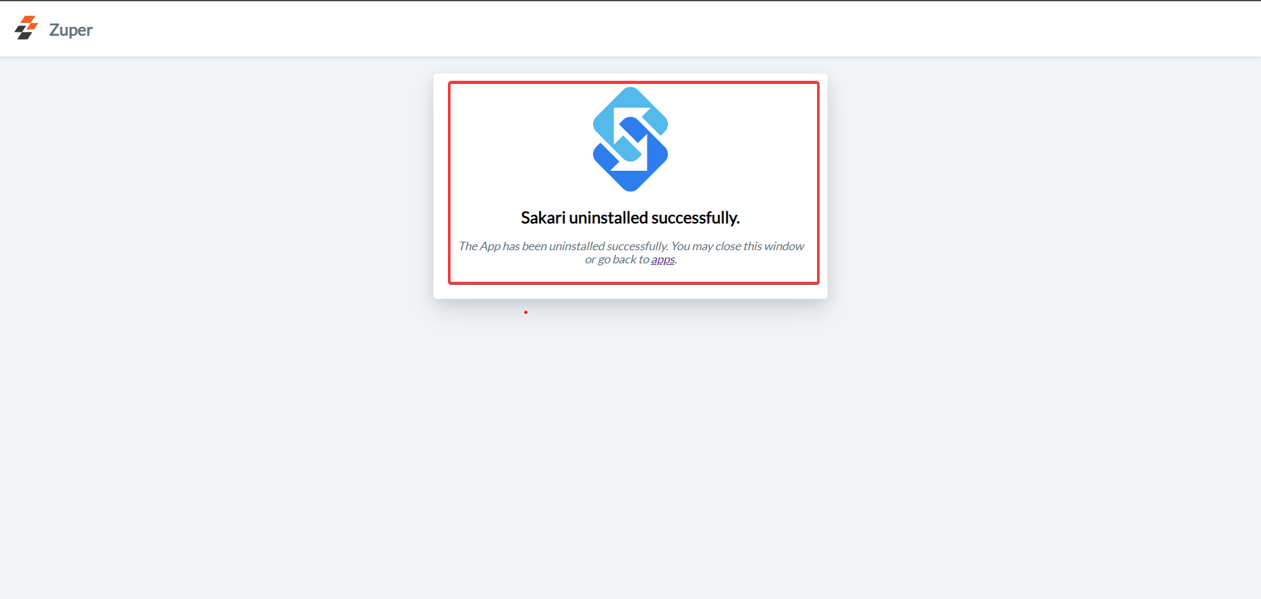Click the word "App" in the description
Image resolution: width=1261 pixels, height=599 pixels.
point(490,246)
